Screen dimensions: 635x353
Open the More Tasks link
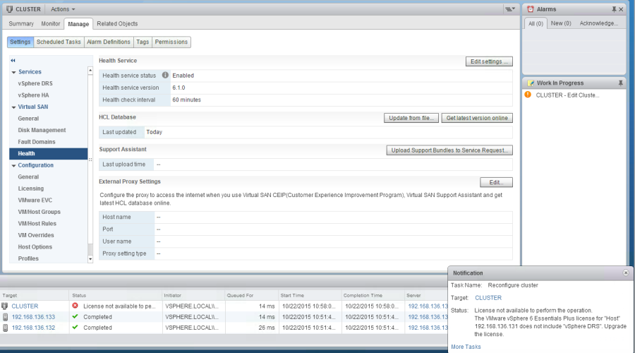click(x=466, y=347)
